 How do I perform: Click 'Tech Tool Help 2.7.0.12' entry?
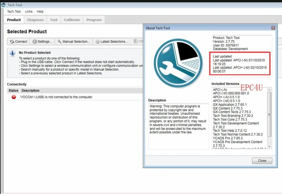point(230,130)
